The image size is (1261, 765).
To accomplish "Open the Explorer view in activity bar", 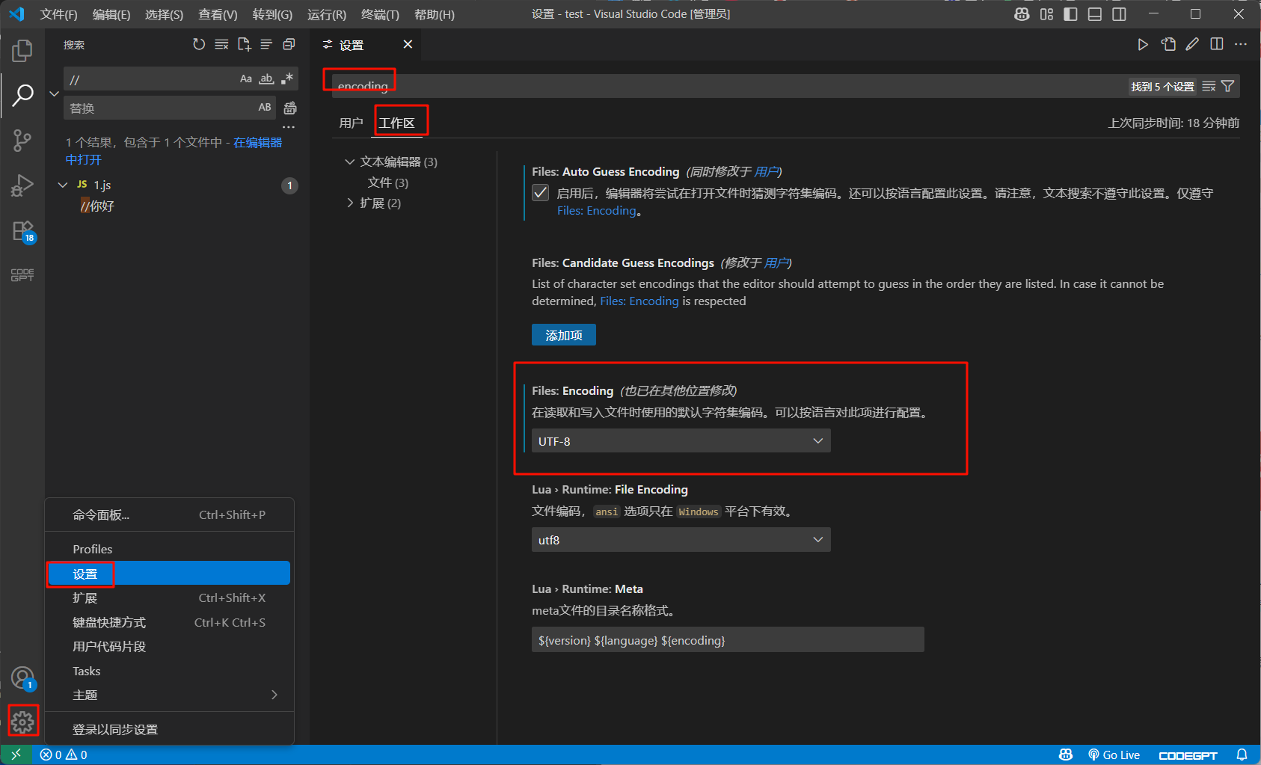I will (x=22, y=51).
